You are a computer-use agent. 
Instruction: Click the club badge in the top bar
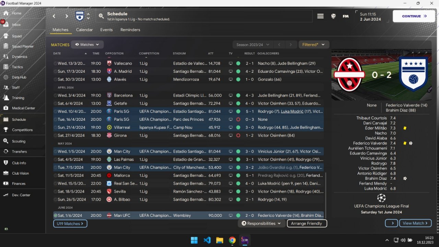pyautogui.click(x=80, y=16)
